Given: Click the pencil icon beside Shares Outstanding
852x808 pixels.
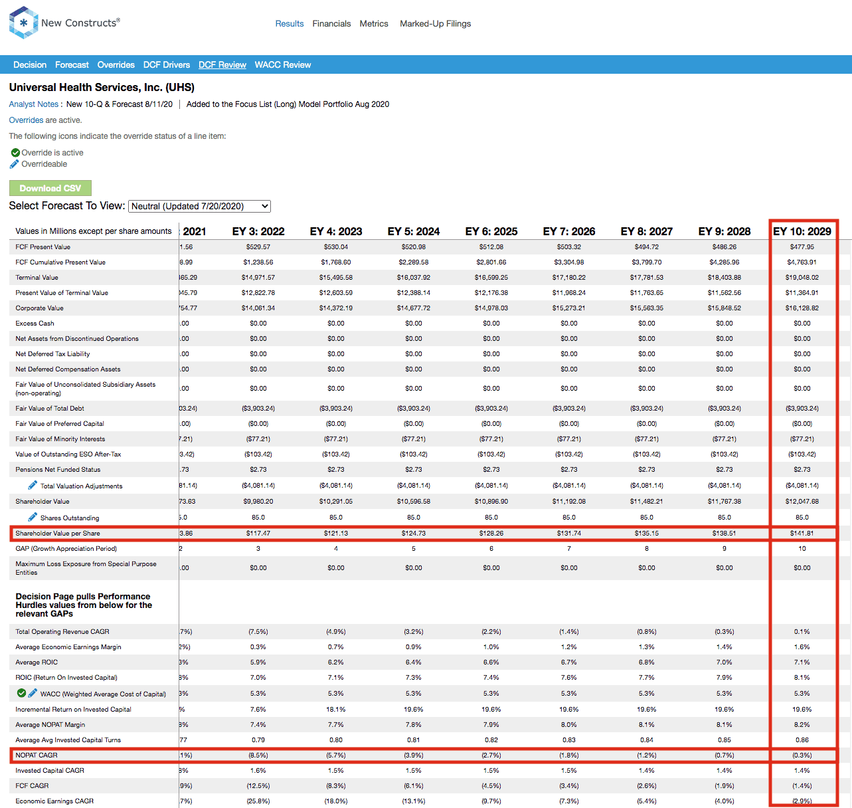Looking at the screenshot, I should (33, 517).
